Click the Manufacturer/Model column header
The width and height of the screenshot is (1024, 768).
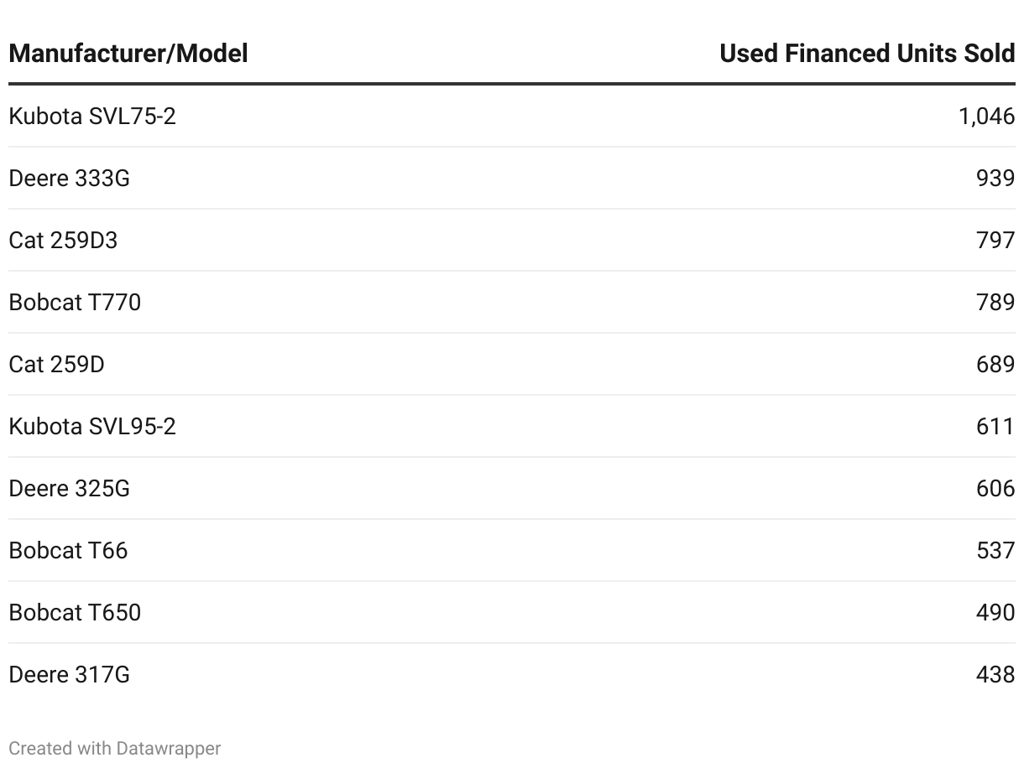(x=128, y=54)
